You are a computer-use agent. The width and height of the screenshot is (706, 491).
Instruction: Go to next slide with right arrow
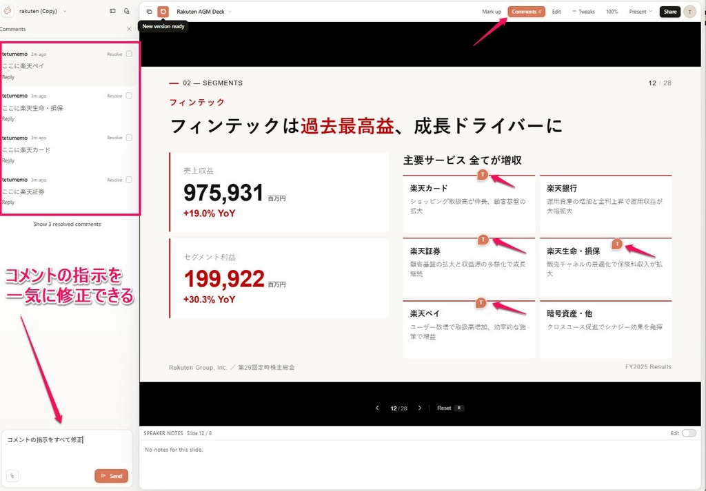click(x=420, y=408)
